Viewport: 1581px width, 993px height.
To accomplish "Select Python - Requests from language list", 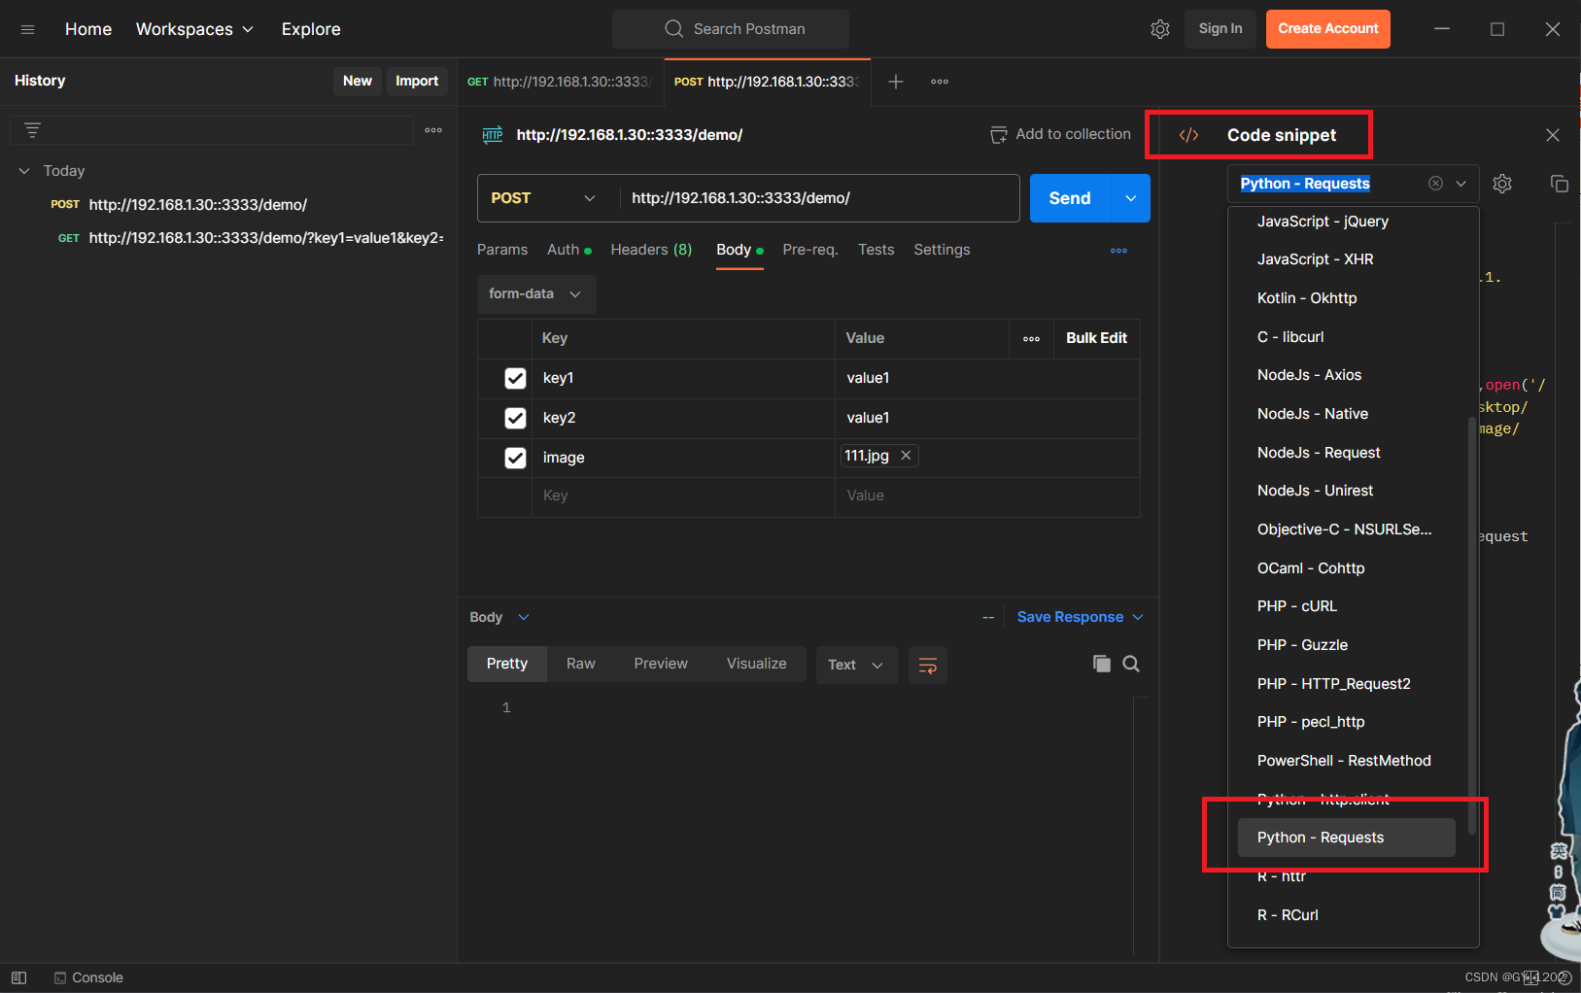I will click(x=1347, y=839).
